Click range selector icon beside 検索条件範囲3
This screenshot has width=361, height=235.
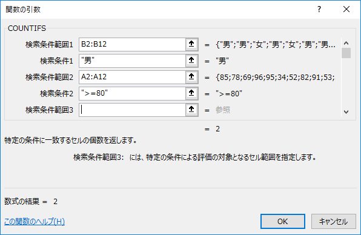[x=191, y=110]
